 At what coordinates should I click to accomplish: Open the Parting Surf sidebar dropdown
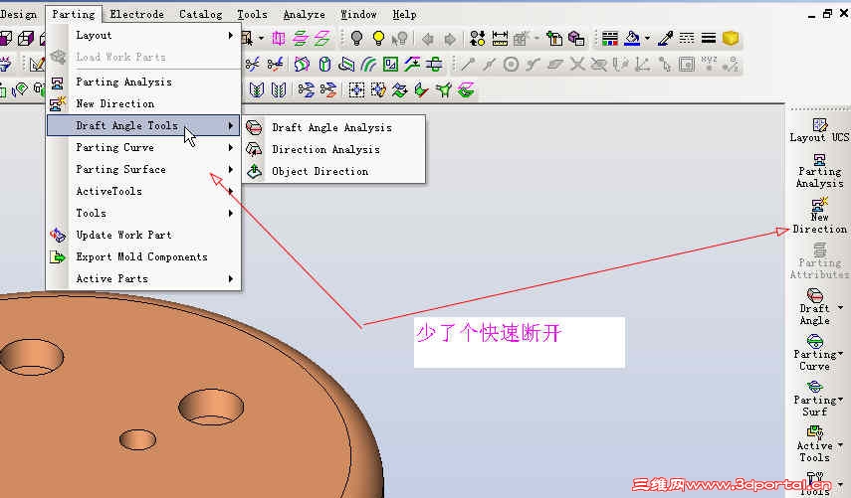click(840, 400)
